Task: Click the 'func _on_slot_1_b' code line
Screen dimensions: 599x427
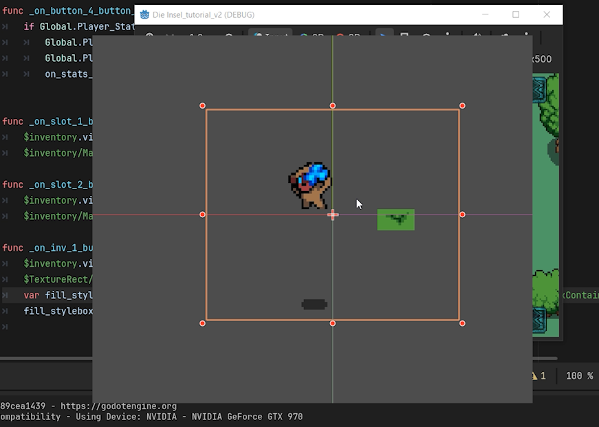Action: point(47,122)
